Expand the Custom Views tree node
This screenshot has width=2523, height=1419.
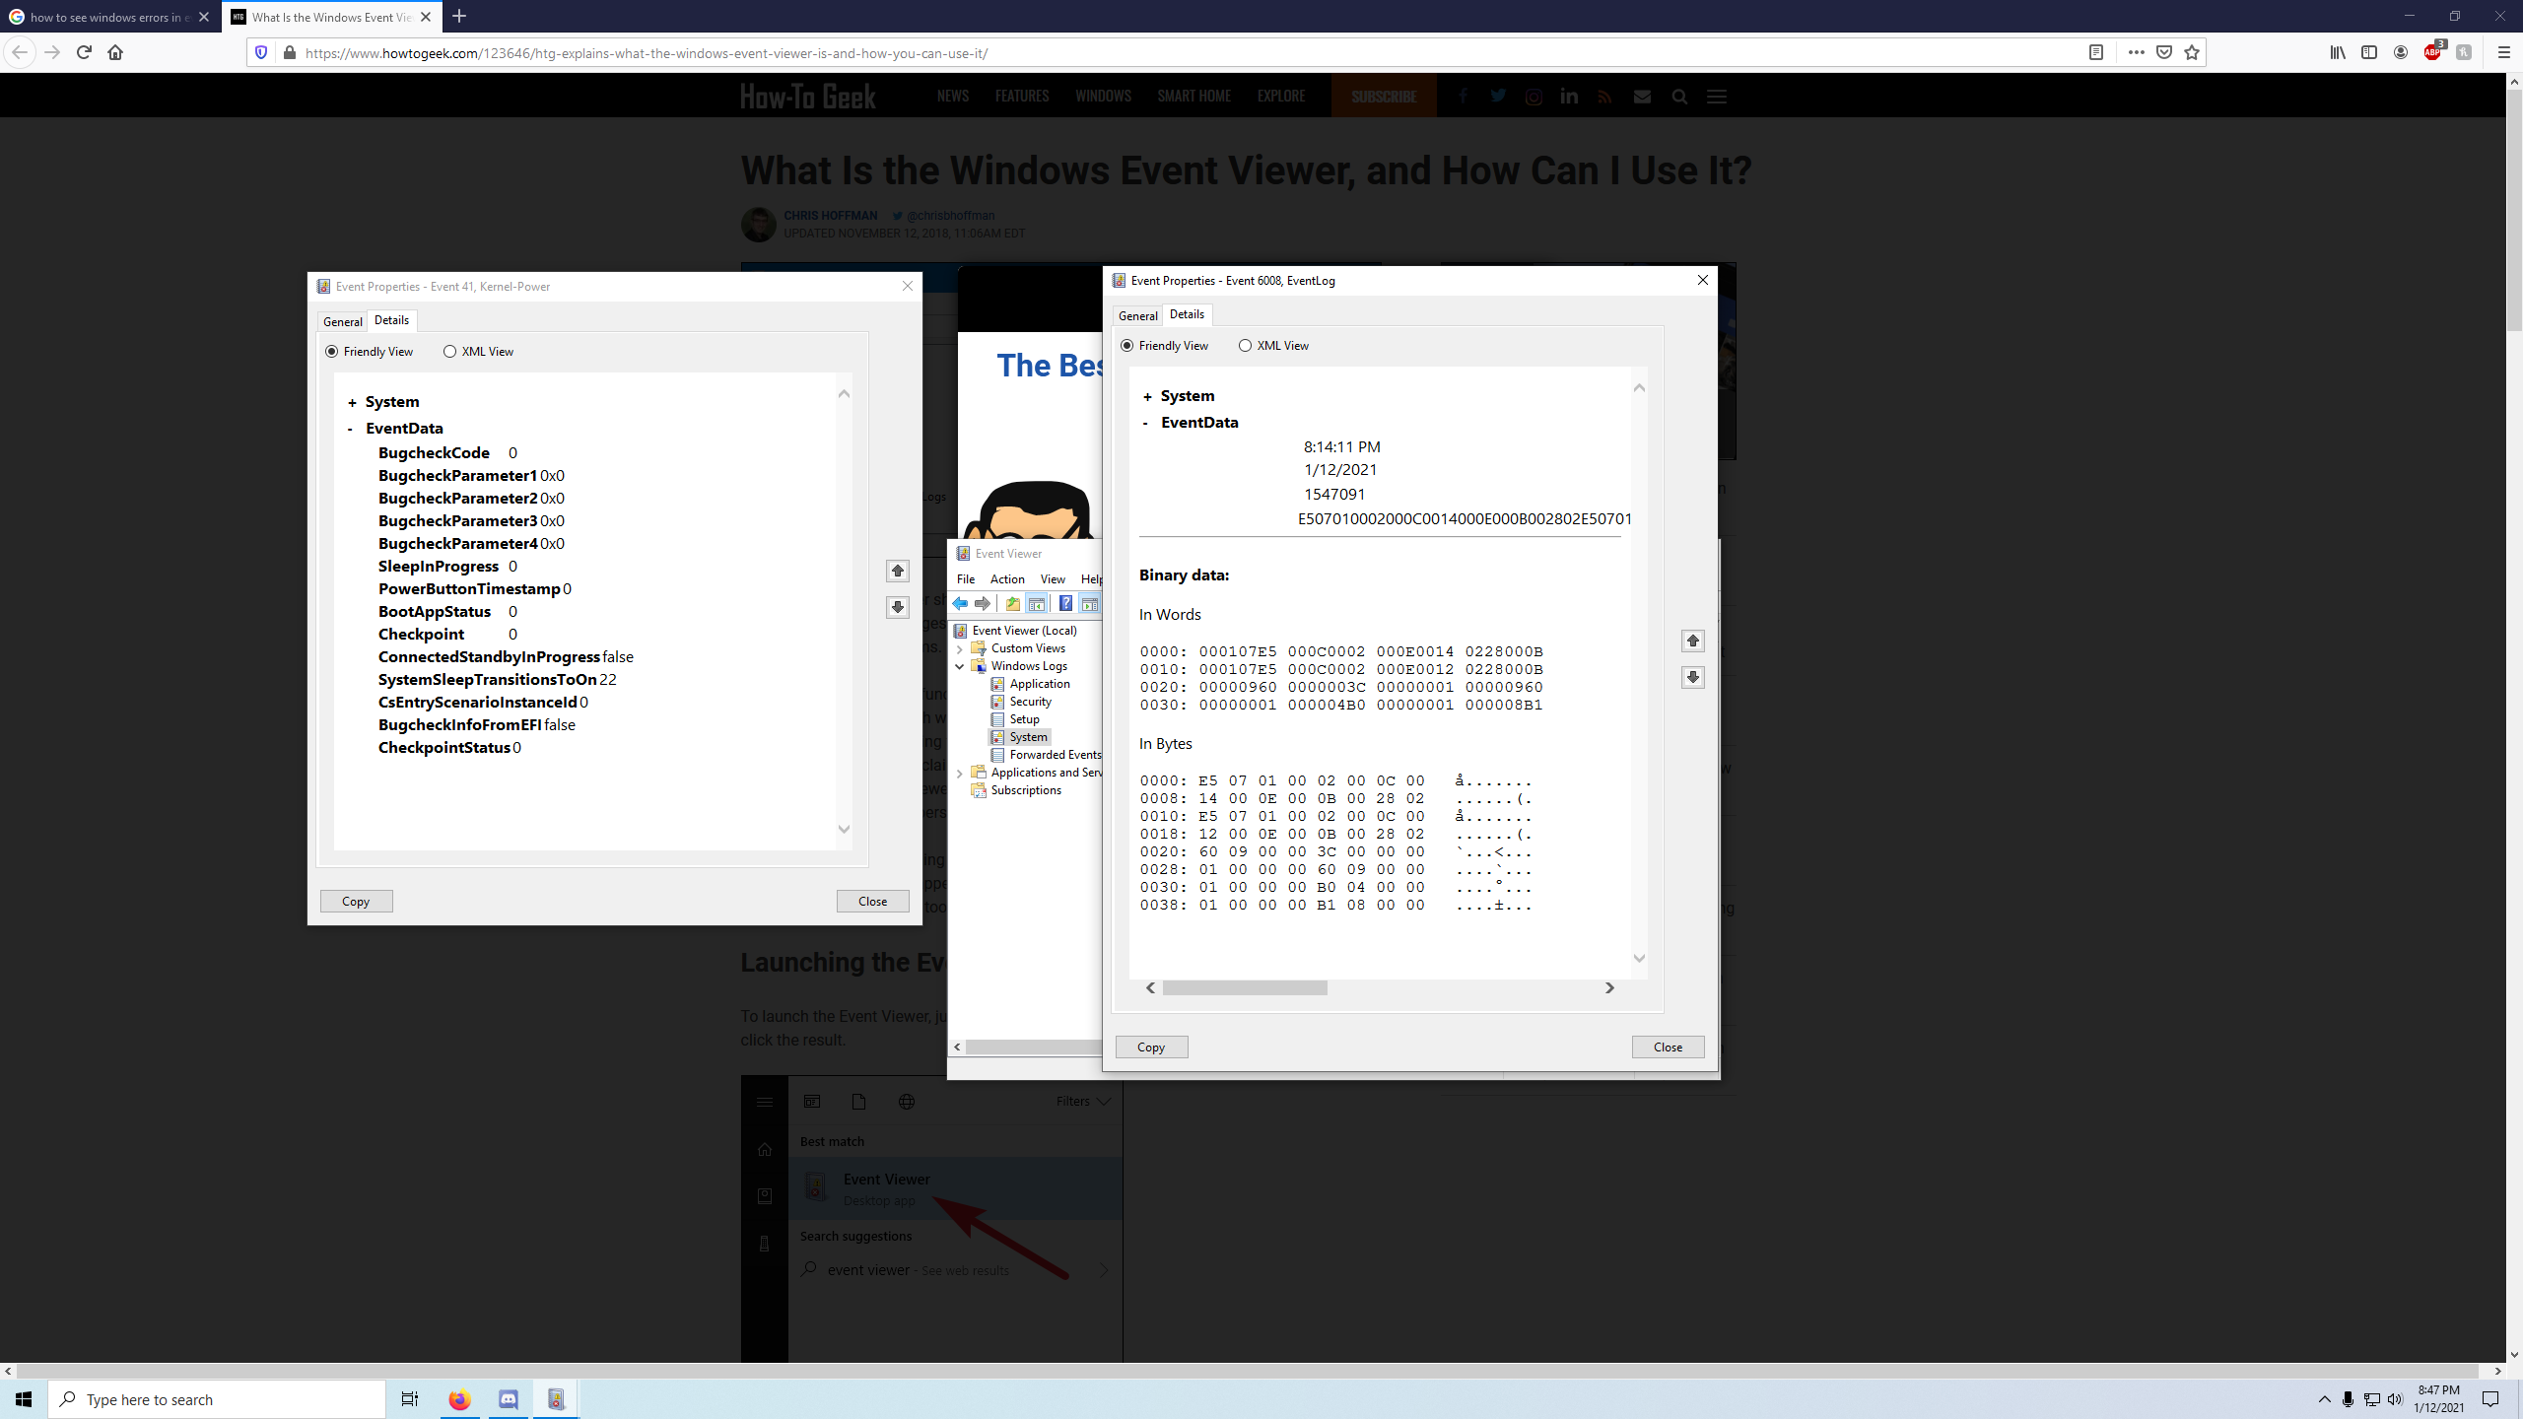click(960, 649)
